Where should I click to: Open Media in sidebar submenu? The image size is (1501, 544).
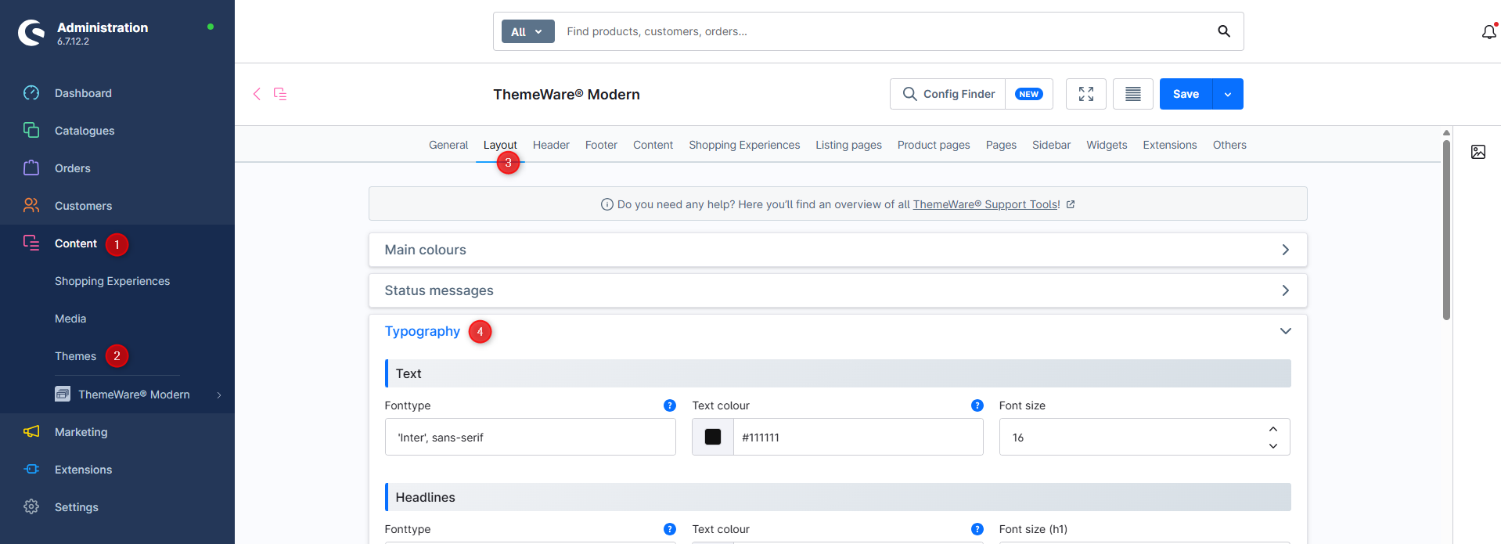click(x=70, y=319)
